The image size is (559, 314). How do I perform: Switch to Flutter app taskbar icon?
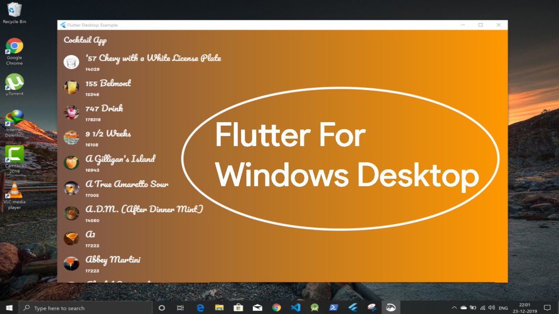353,307
